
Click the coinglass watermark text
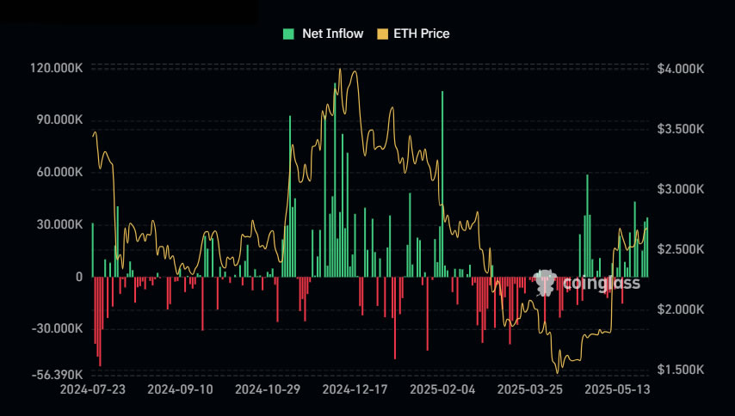(x=601, y=283)
